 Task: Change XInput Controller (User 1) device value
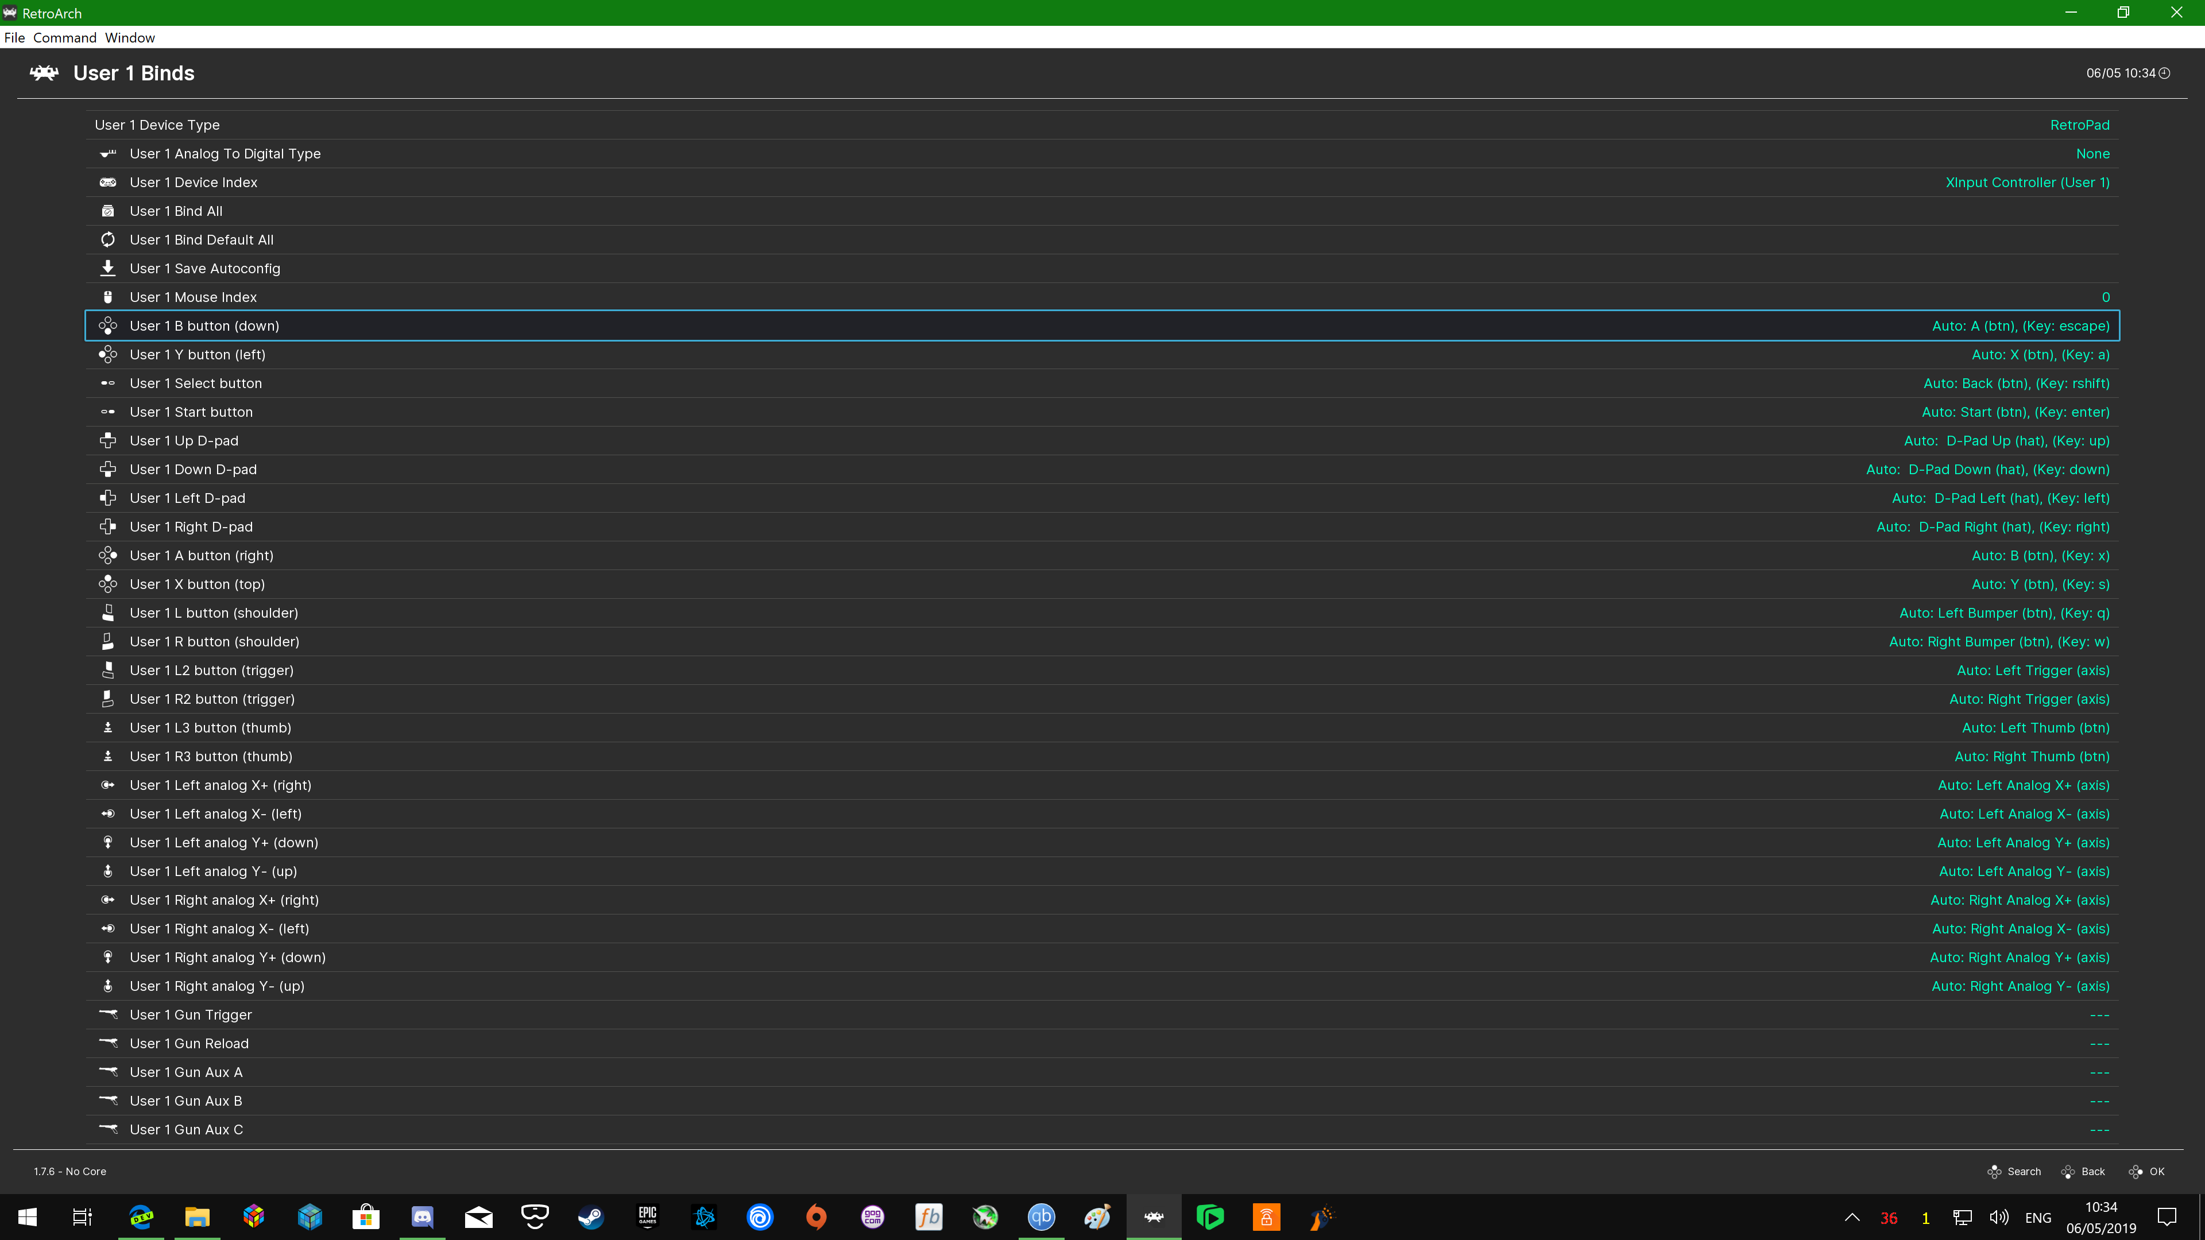coord(2028,183)
